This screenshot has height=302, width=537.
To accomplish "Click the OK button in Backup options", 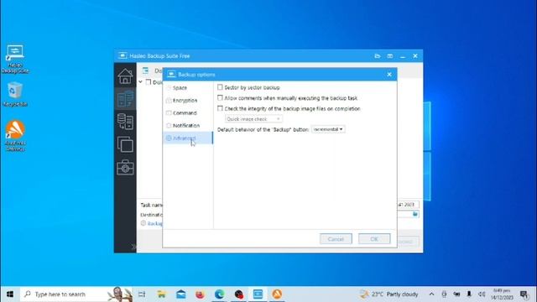I will point(374,238).
